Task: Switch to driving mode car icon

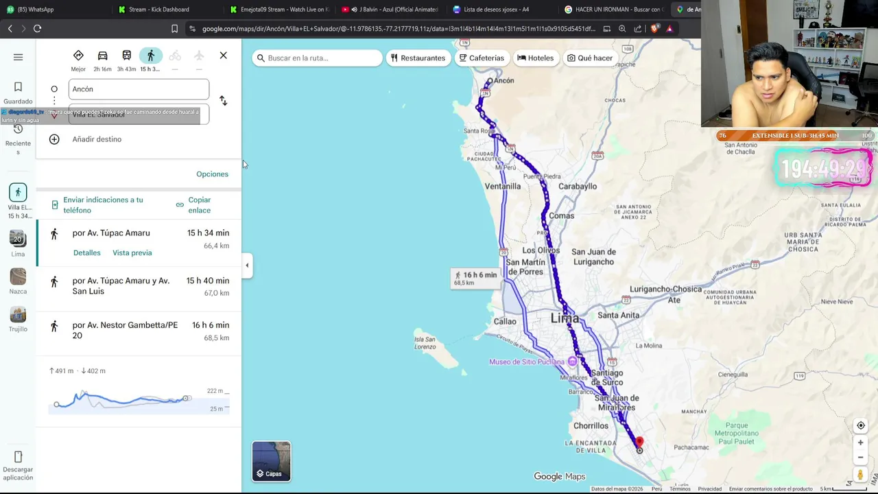Action: (102, 56)
